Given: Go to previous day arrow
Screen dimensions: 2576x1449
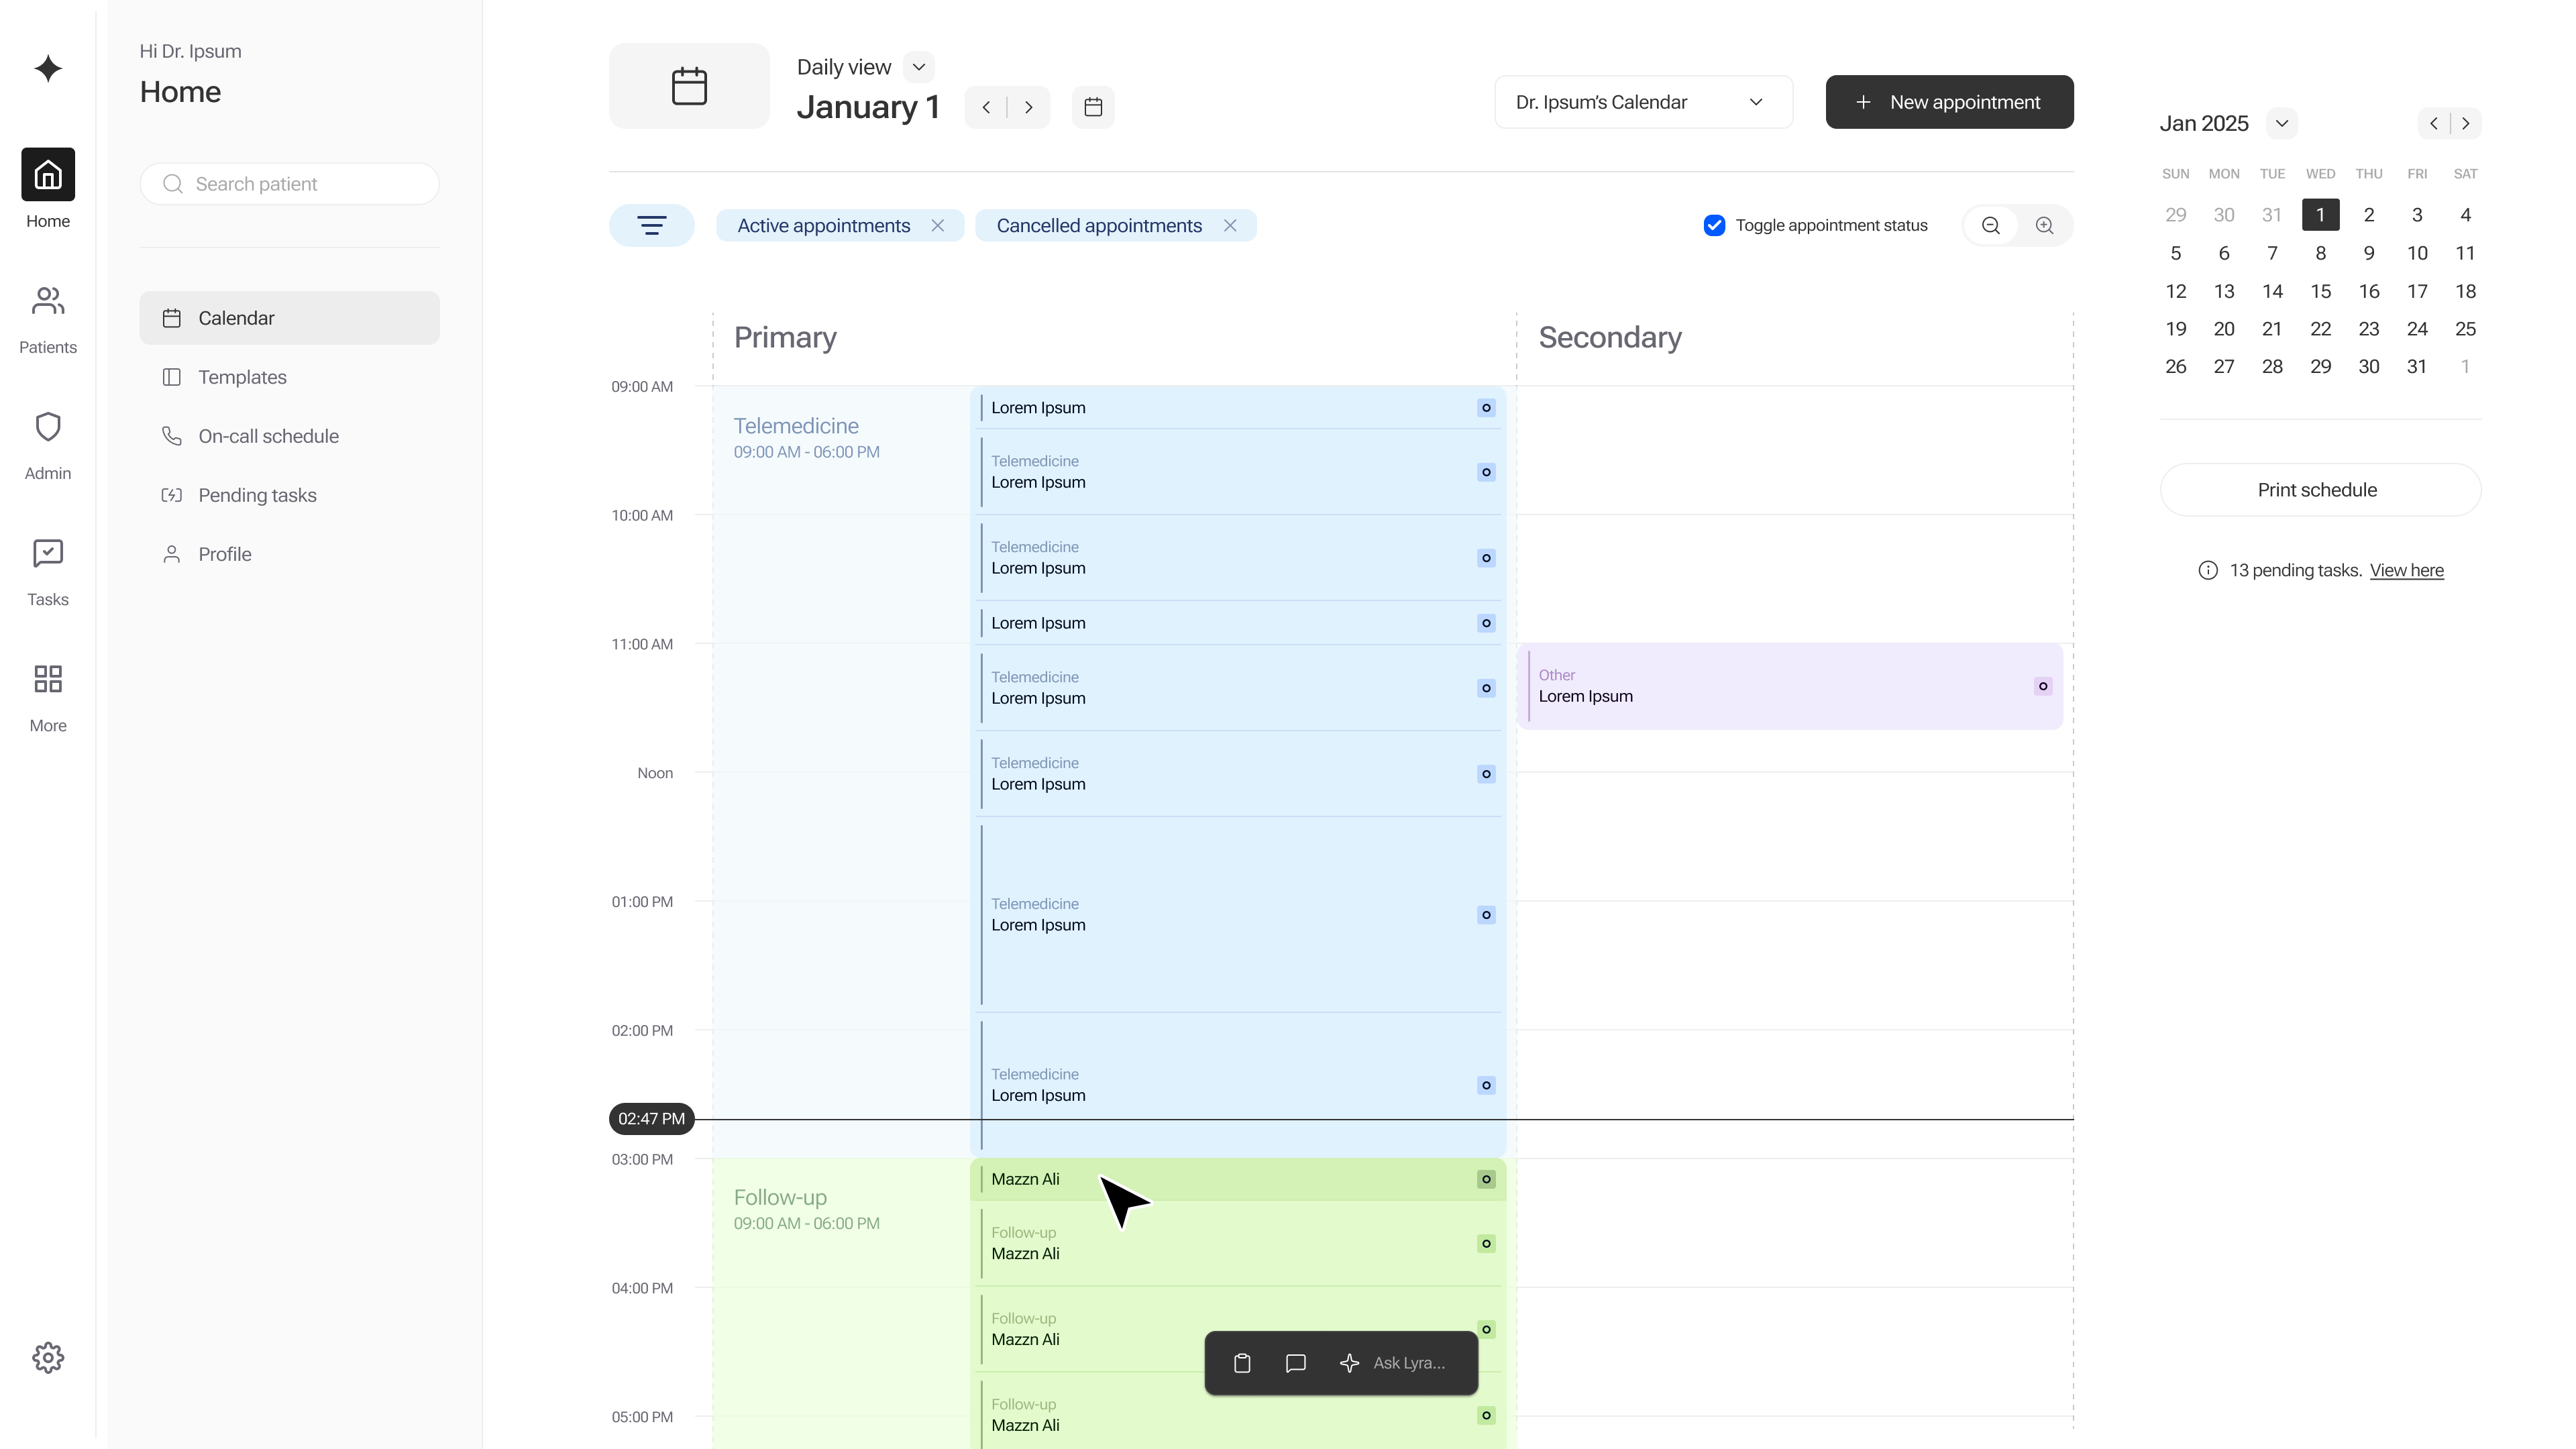Looking at the screenshot, I should pyautogui.click(x=986, y=107).
